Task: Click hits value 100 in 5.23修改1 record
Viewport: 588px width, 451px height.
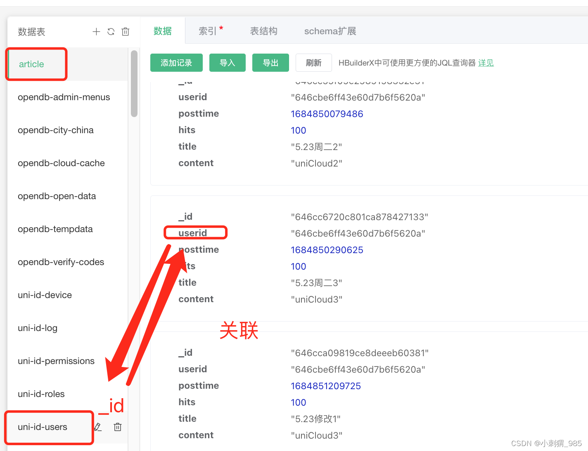Action: [x=298, y=402]
